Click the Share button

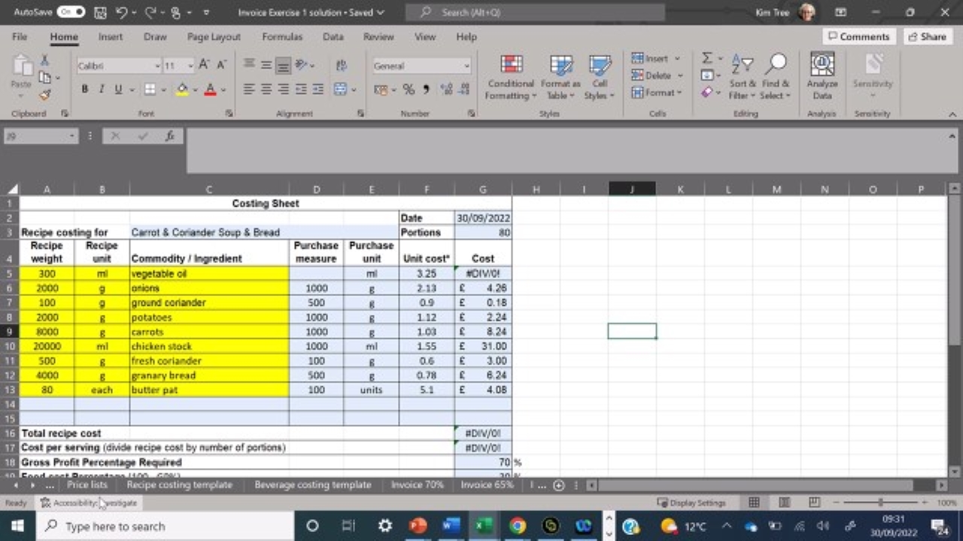tap(926, 37)
